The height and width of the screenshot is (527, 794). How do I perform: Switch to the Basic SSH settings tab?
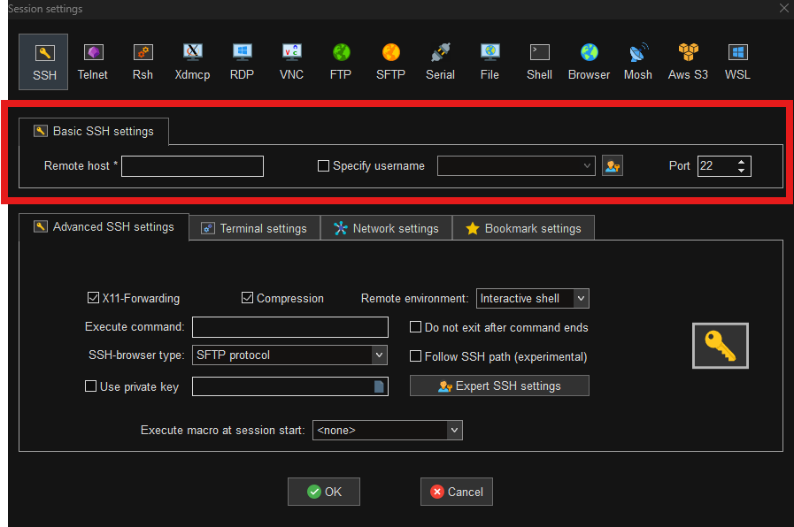94,132
